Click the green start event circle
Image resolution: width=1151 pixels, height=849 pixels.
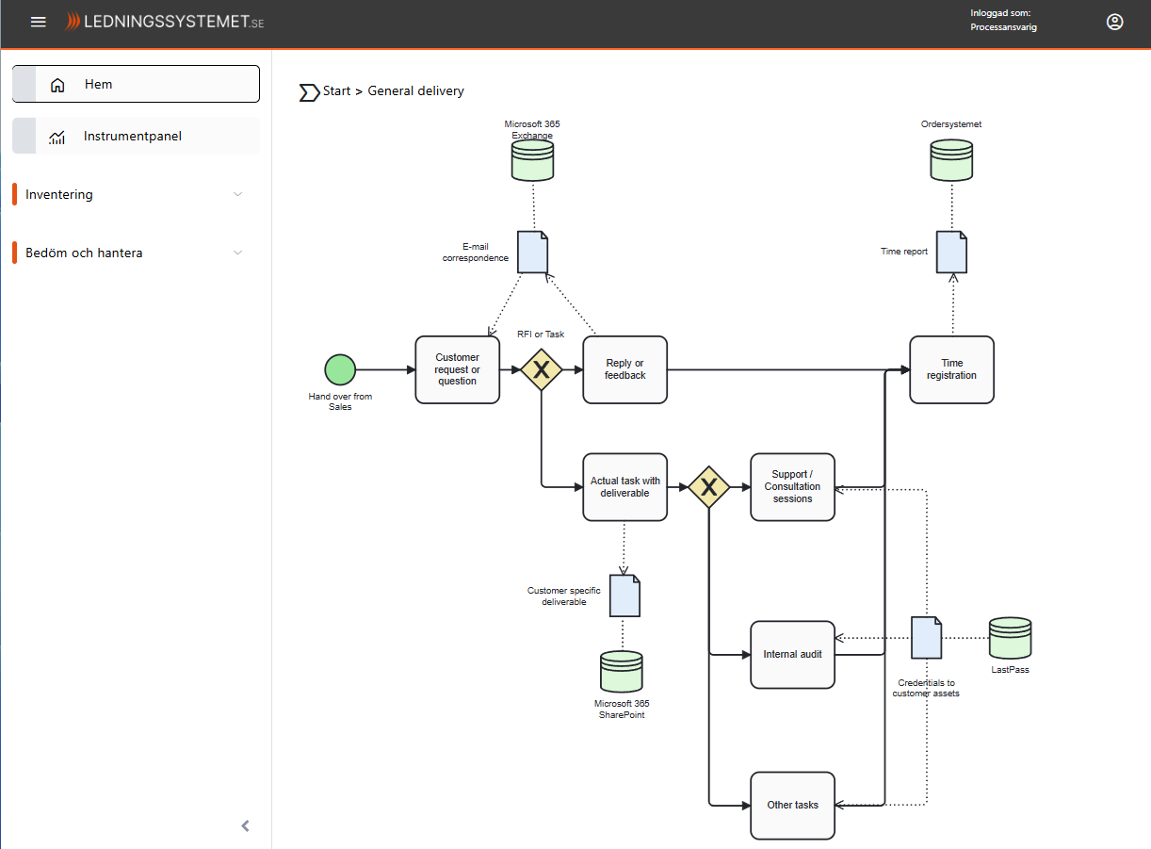pyautogui.click(x=340, y=370)
